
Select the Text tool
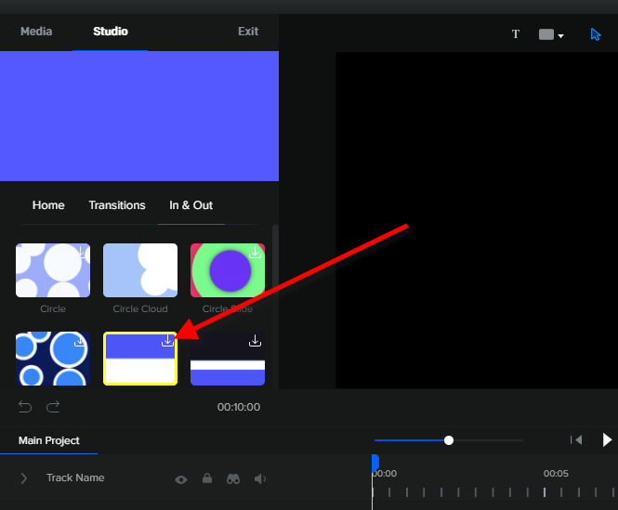pyautogui.click(x=516, y=34)
